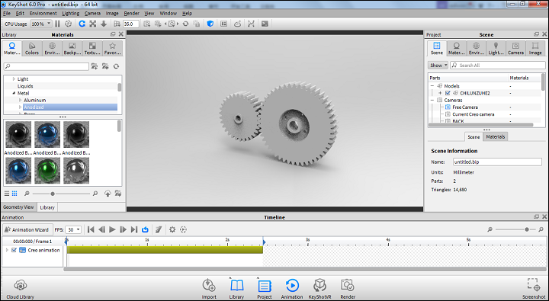The image size is (549, 301).
Task: Open the Cloud Library
Action: click(21, 289)
